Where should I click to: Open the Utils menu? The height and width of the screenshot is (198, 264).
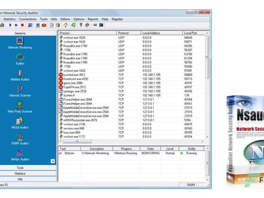pos(54,19)
